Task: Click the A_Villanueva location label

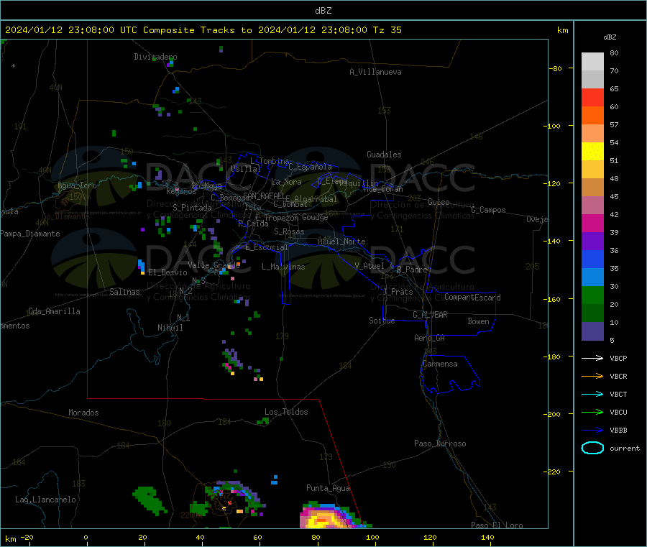Action: (x=375, y=72)
